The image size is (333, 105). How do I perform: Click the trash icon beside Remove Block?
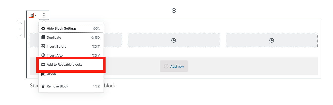(43, 86)
